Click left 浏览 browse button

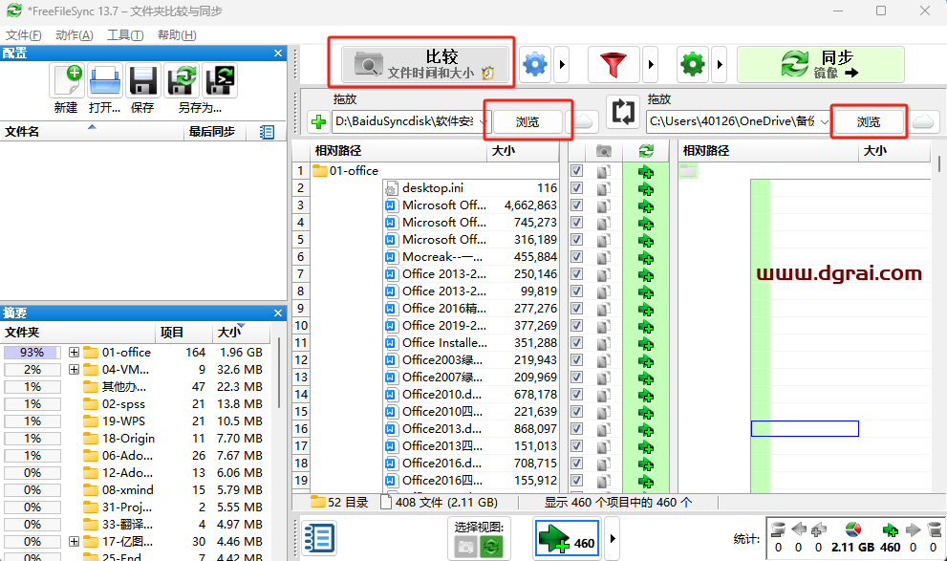click(x=527, y=122)
